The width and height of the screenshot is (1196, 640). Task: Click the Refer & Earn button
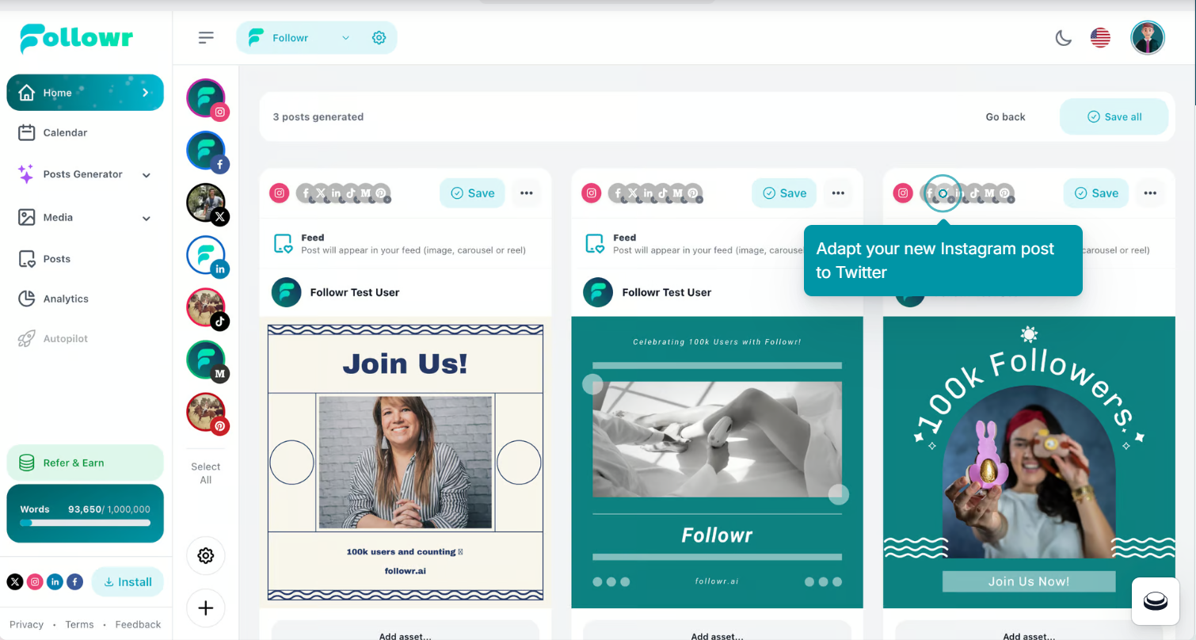coord(85,463)
